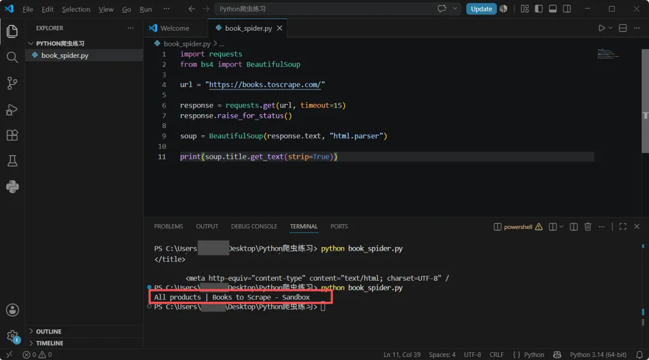
Task: Open the Manage gear icon
Action: [12, 335]
